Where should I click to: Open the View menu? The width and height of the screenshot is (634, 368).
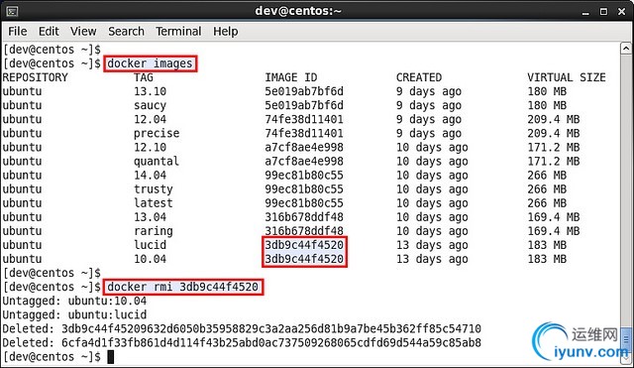tap(83, 31)
